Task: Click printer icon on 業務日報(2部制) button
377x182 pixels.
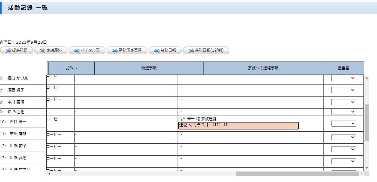Action: (191, 51)
